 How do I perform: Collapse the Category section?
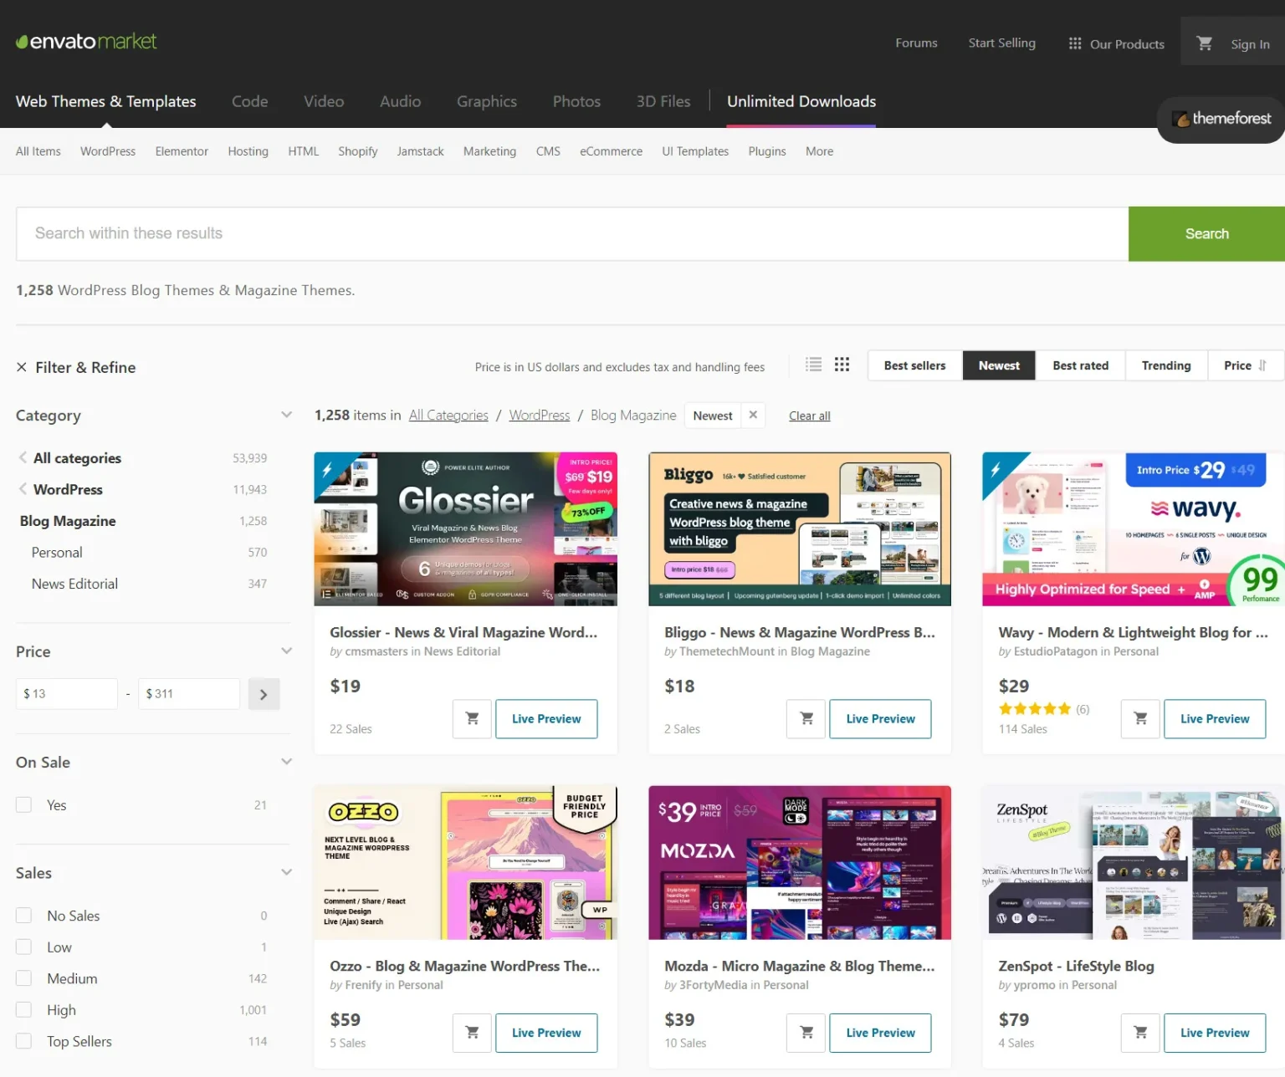pyautogui.click(x=287, y=414)
